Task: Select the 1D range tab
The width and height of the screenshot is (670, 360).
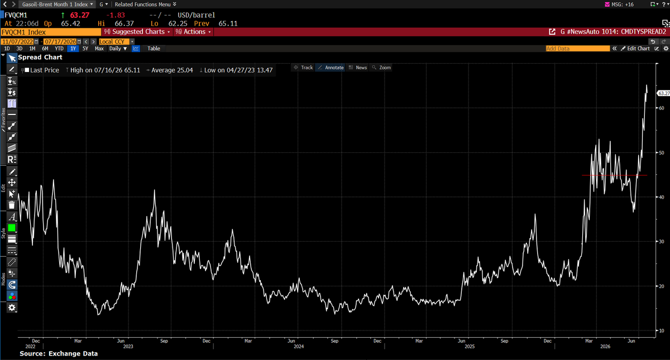Action: click(7, 49)
